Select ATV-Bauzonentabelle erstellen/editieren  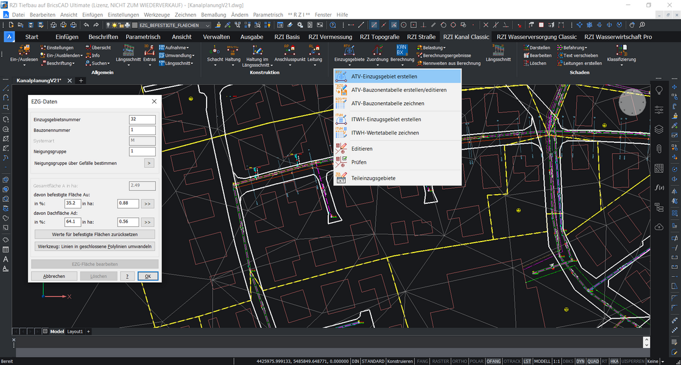pyautogui.click(x=397, y=90)
